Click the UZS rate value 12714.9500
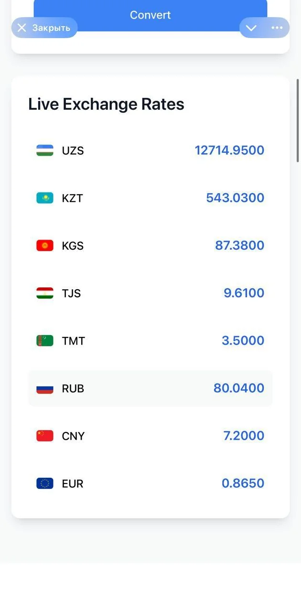 click(x=229, y=150)
